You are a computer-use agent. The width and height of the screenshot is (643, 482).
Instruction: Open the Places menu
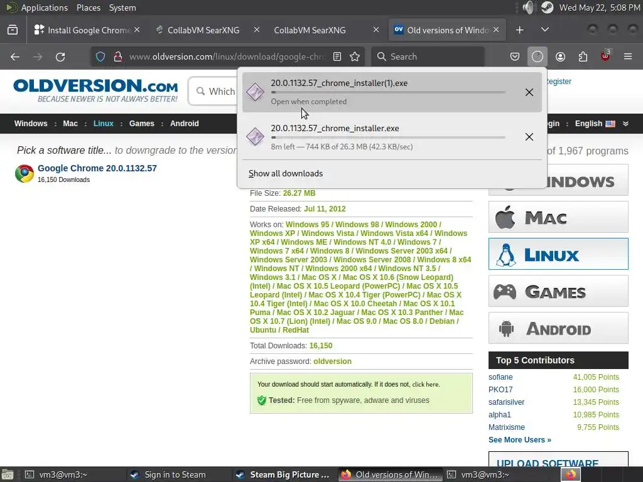pos(88,8)
